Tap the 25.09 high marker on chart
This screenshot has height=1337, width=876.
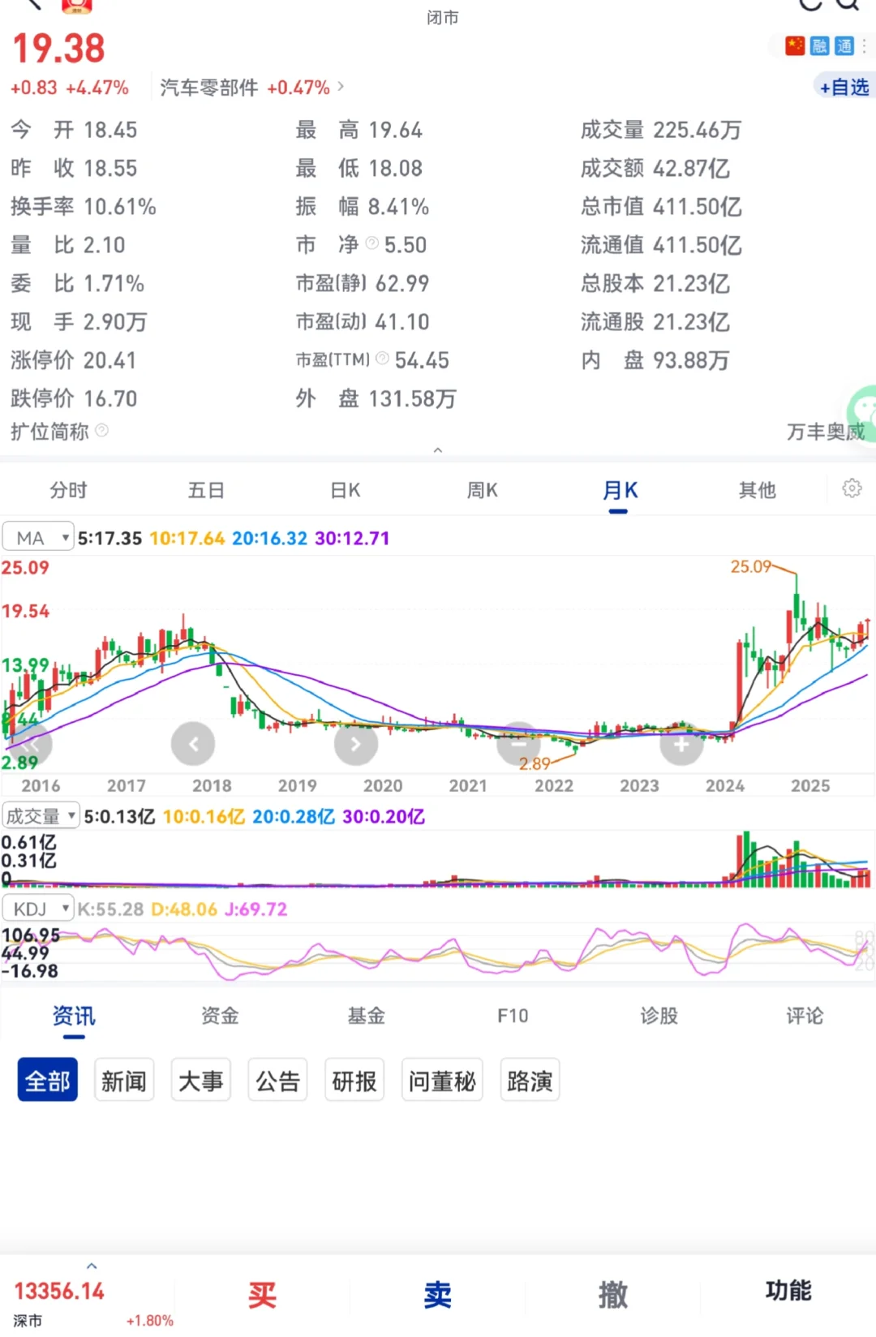tap(751, 566)
